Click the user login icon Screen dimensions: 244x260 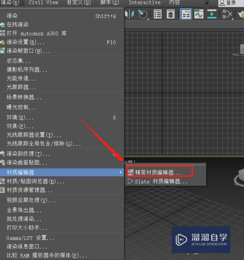[x=222, y=3]
